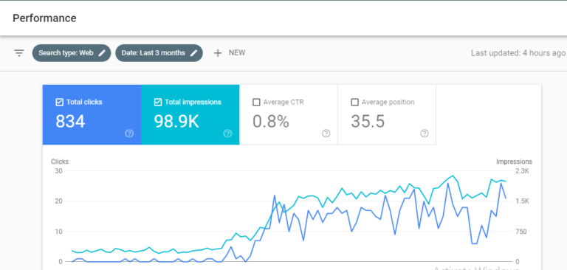Click the Performance page heading
567x270 pixels.
(44, 18)
